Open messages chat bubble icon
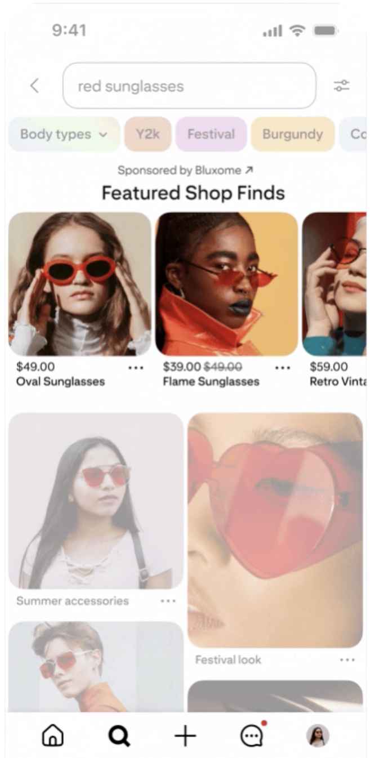375x758 pixels. coord(252,735)
